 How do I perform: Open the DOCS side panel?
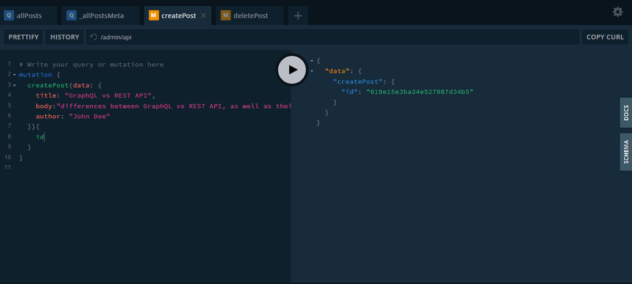coord(626,113)
